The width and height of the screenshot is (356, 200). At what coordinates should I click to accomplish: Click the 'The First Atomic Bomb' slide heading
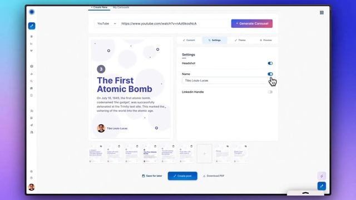(x=125, y=85)
